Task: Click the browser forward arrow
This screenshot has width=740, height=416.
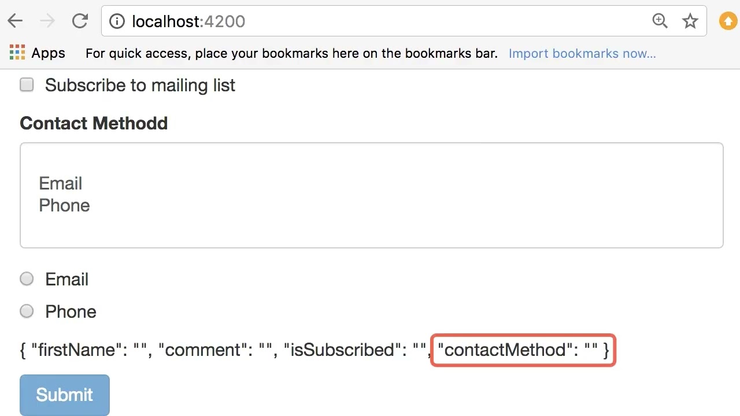Action: click(47, 21)
